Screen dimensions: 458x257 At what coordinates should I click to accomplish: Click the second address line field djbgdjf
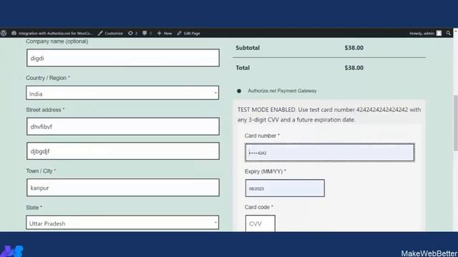(123, 151)
